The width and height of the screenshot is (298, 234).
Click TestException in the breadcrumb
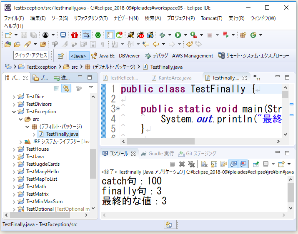[41, 67]
